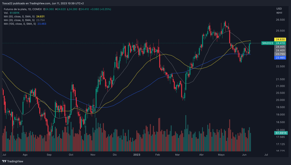The width and height of the screenshot is (291, 165).
Task: Click the TradingView text at bottom left
Action: click(x=15, y=161)
